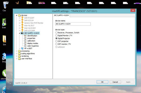Expand the Acer AL1917 node
This screenshot has height=93, width=141.
pos(19,26)
